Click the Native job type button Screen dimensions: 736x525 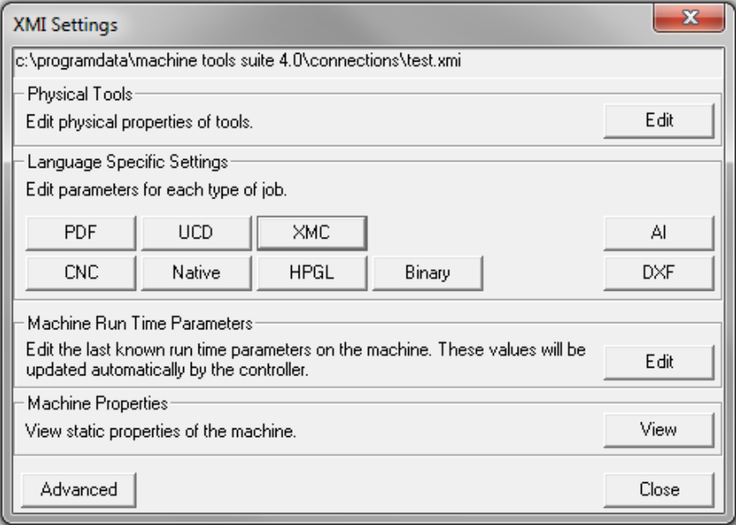point(196,273)
